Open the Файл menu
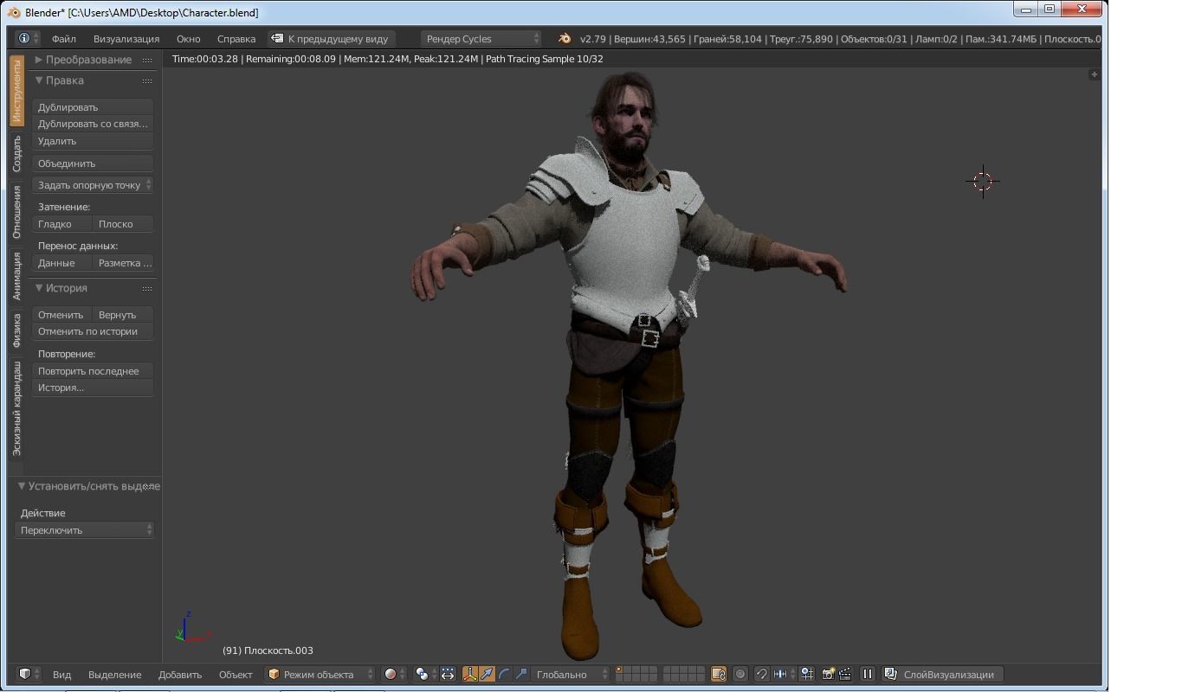Image resolution: width=1195 pixels, height=692 pixels. [x=63, y=39]
